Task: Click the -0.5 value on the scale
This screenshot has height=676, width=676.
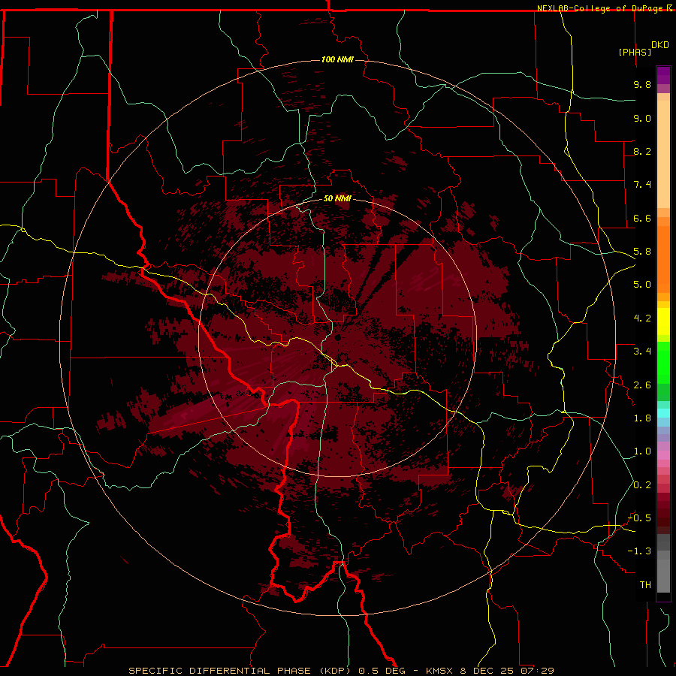Action: (x=639, y=518)
